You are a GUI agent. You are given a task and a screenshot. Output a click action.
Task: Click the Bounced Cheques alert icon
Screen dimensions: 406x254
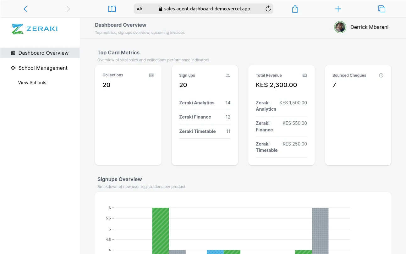pos(381,75)
